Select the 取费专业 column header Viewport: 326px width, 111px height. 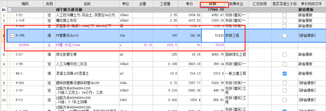pos(236,4)
